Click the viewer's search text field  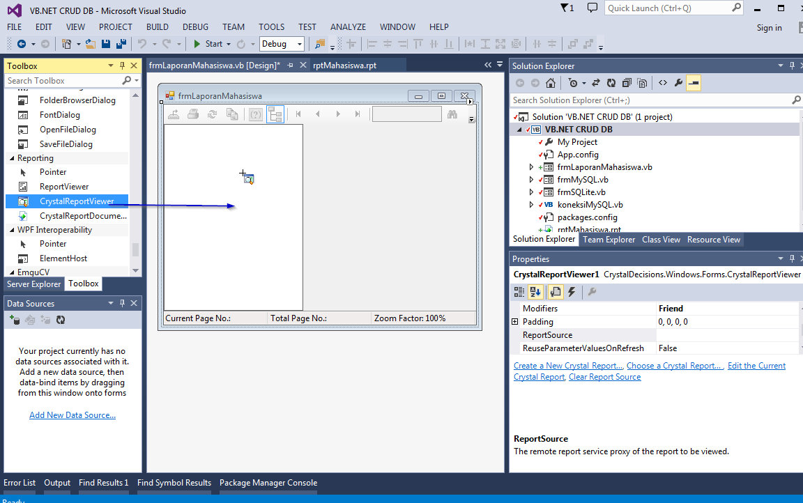(406, 114)
